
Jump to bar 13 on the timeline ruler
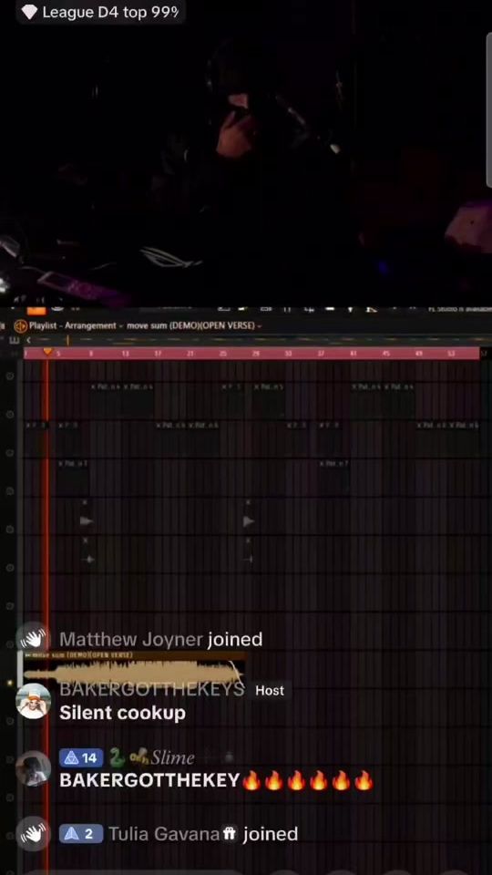coord(125,354)
